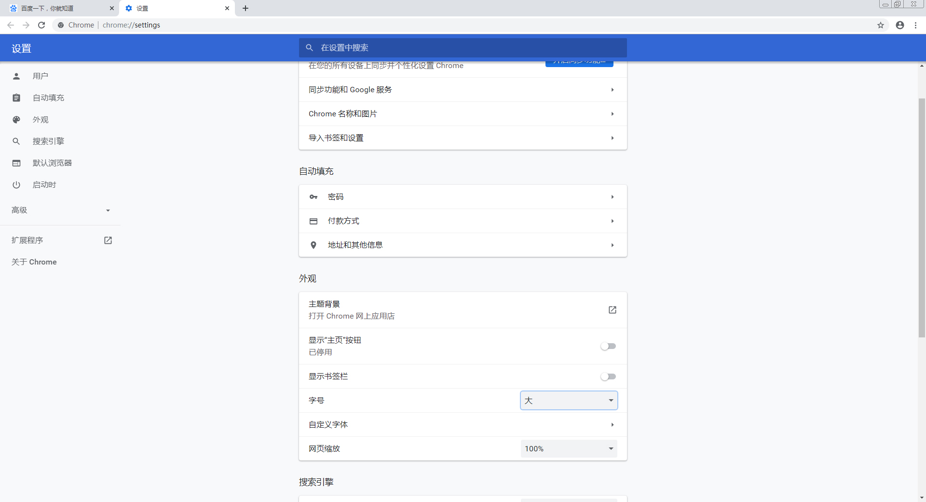926x502 pixels.
Task: Select the 启动时 power icon
Action: pos(16,184)
